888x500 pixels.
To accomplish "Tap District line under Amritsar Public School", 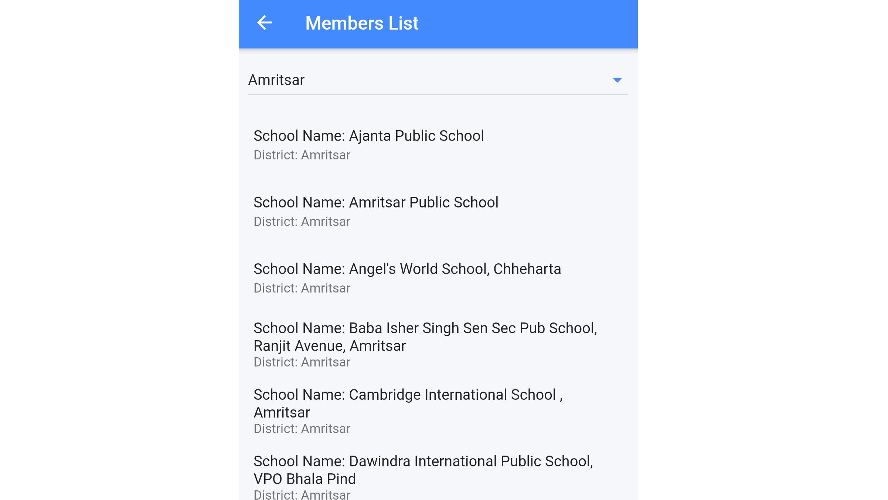I will tap(302, 222).
